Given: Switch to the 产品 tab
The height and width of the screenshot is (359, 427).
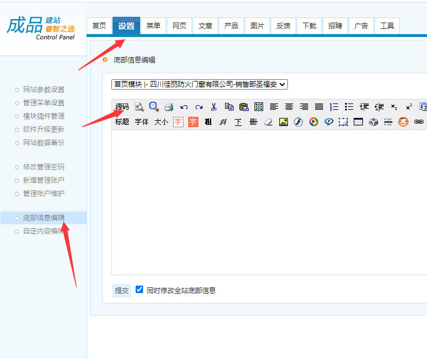Looking at the screenshot, I should click(x=231, y=26).
